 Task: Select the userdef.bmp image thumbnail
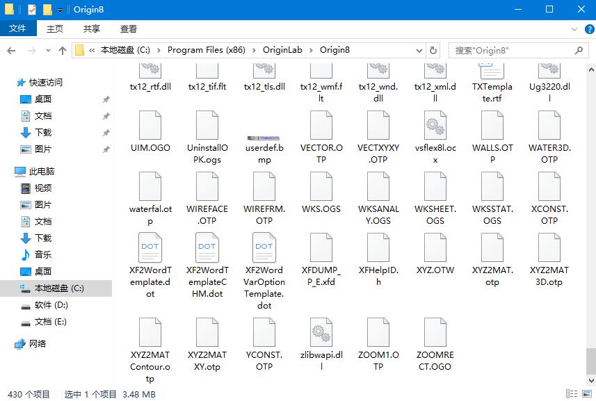(264, 138)
